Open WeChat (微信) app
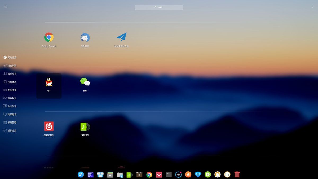Image resolution: width=318 pixels, height=179 pixels. point(85,82)
